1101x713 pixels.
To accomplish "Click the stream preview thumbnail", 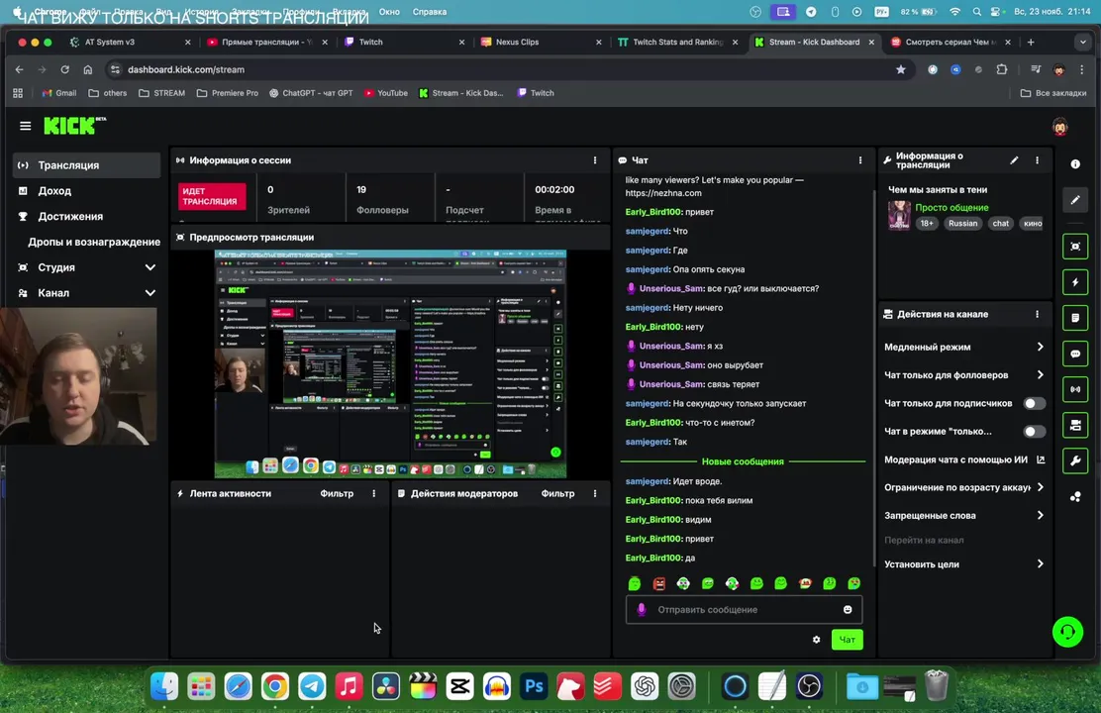I will [390, 363].
